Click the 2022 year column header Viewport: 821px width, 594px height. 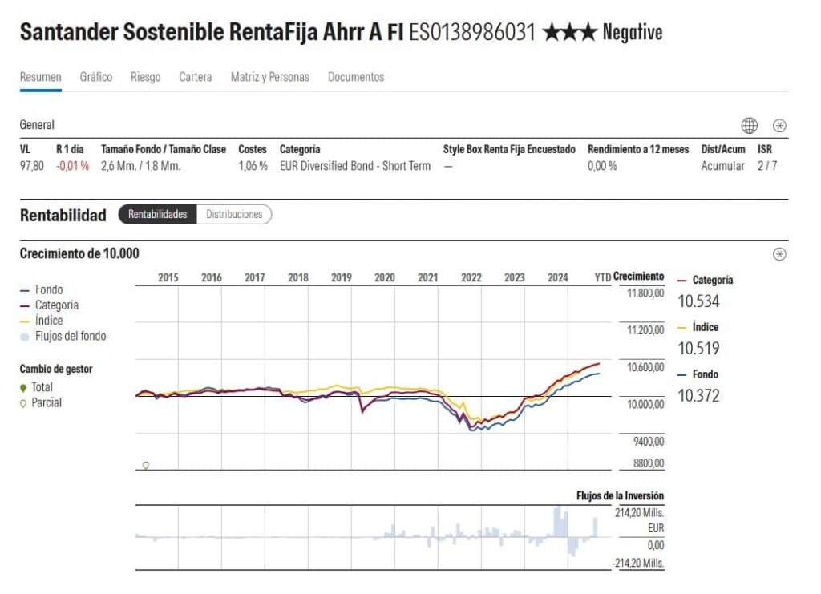tap(471, 277)
